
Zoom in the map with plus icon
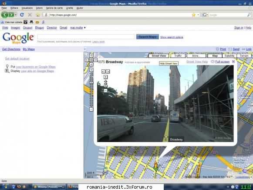91,70
